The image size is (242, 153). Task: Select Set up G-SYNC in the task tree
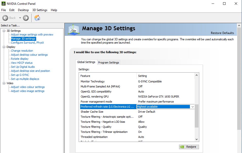tap(20, 75)
